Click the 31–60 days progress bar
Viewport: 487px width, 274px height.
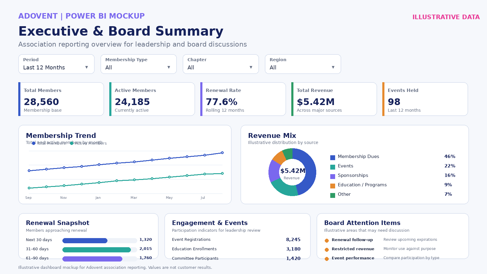[100, 250]
